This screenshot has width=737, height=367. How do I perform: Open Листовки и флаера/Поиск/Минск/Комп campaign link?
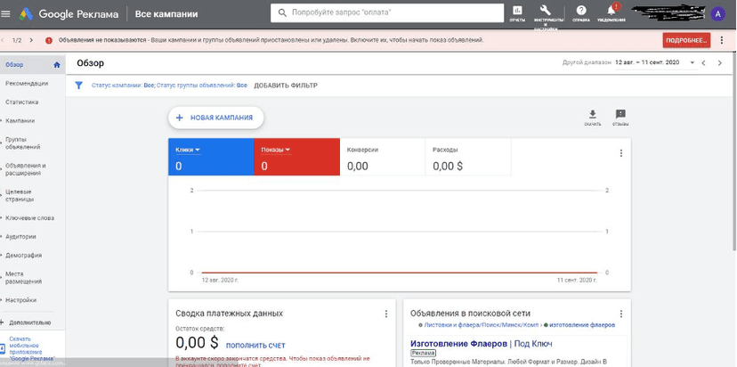pos(482,324)
